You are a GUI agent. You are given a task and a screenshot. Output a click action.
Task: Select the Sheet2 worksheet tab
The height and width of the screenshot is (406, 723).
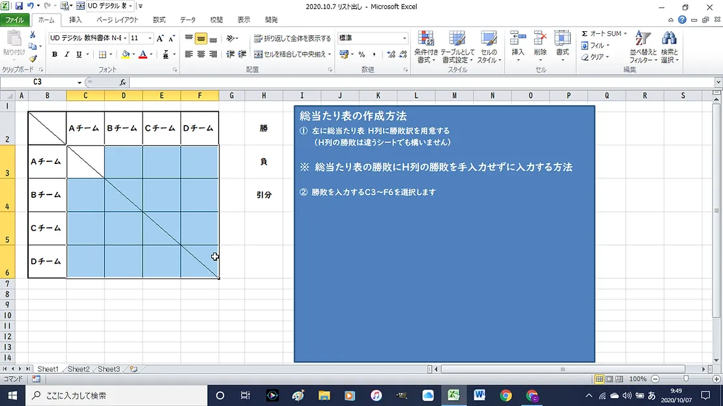click(79, 369)
